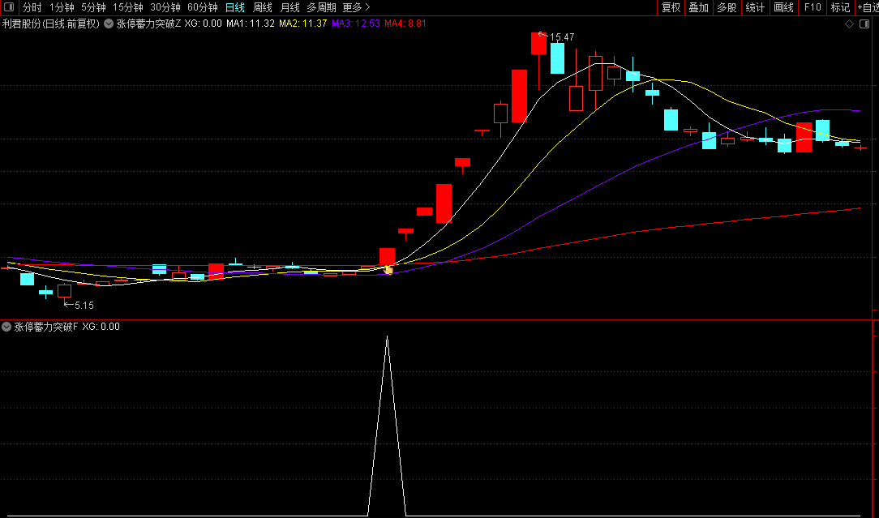The height and width of the screenshot is (518, 879).
Task: Toggle the right side panel icon
Action: point(864,24)
